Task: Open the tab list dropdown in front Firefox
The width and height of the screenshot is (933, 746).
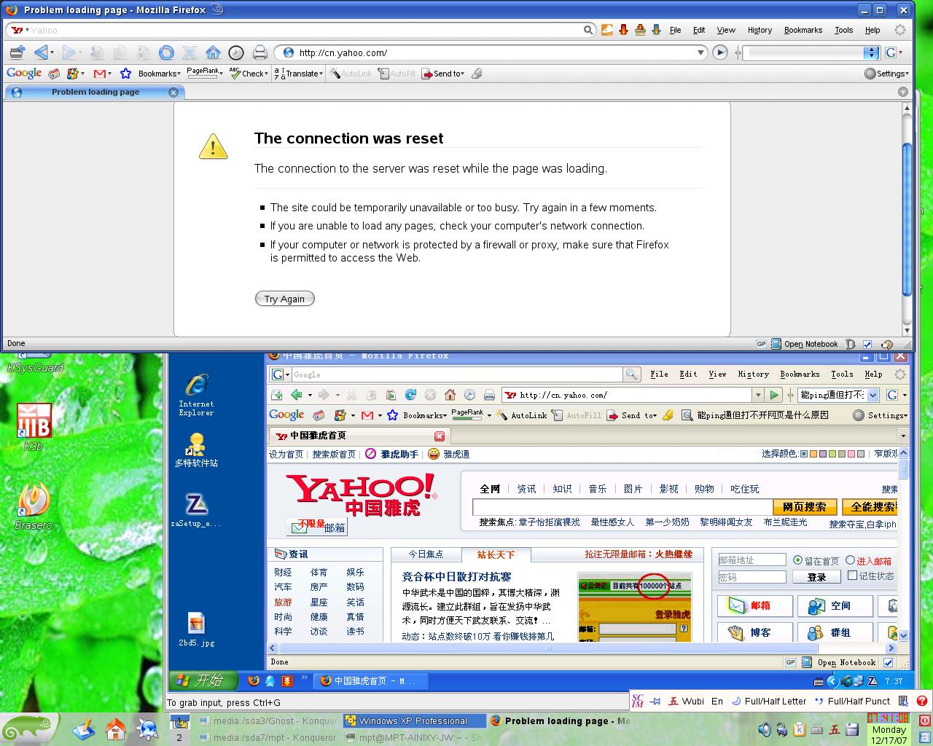Action: click(x=903, y=92)
